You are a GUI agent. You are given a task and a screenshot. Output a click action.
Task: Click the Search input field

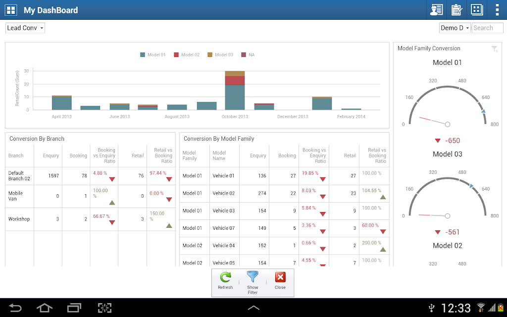[487, 28]
